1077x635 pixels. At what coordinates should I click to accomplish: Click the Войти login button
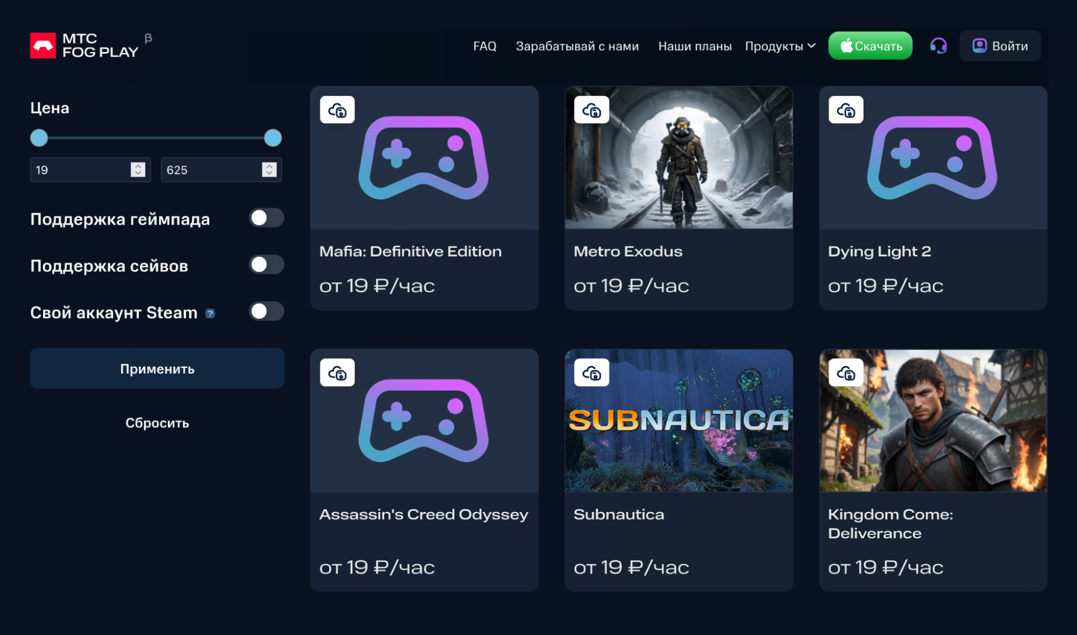point(1000,46)
